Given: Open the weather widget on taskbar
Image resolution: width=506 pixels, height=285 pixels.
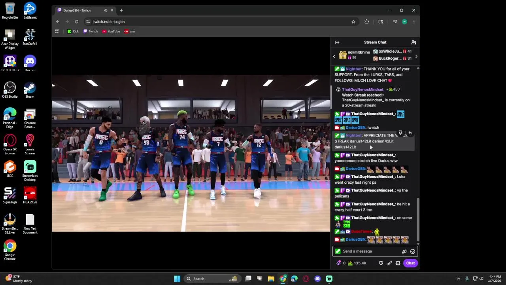Looking at the screenshot, I should [19, 279].
